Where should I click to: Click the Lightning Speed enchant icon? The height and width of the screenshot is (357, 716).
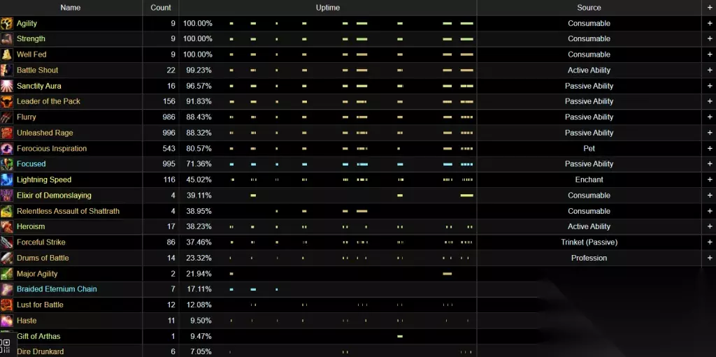(6, 180)
